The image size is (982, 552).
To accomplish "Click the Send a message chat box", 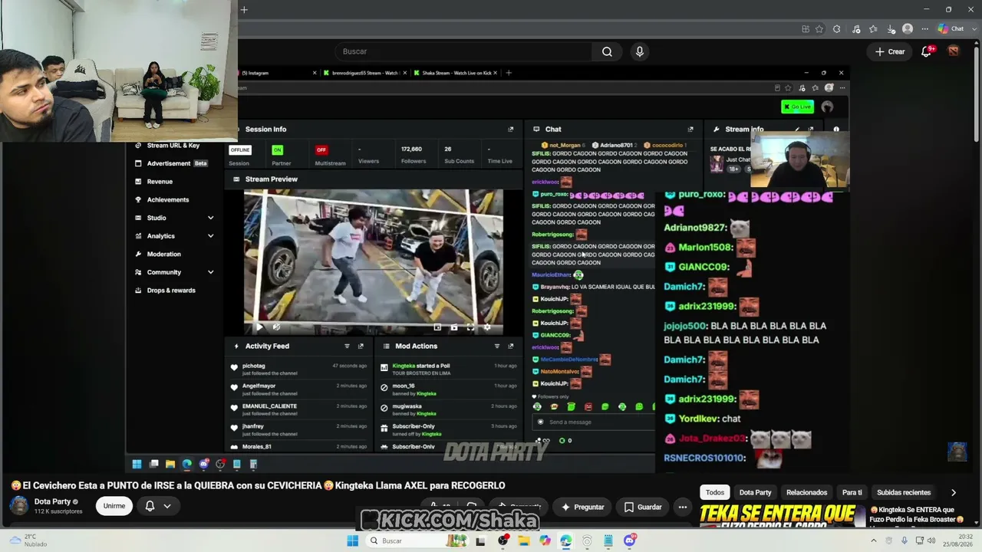I will tap(595, 422).
